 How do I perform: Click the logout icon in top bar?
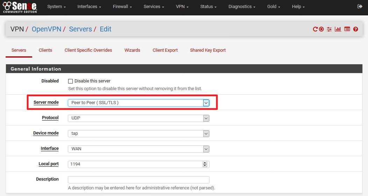coord(360,7)
